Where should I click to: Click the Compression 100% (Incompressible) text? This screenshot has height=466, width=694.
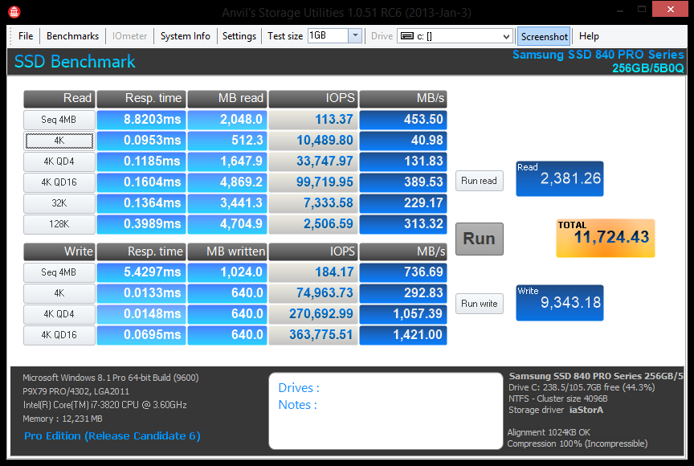pyautogui.click(x=578, y=444)
